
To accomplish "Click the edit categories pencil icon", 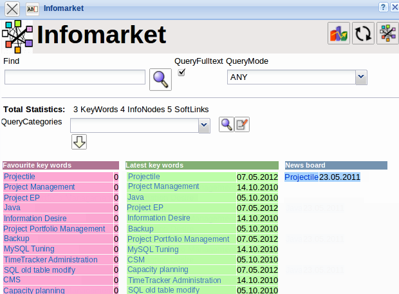I will (x=241, y=124).
